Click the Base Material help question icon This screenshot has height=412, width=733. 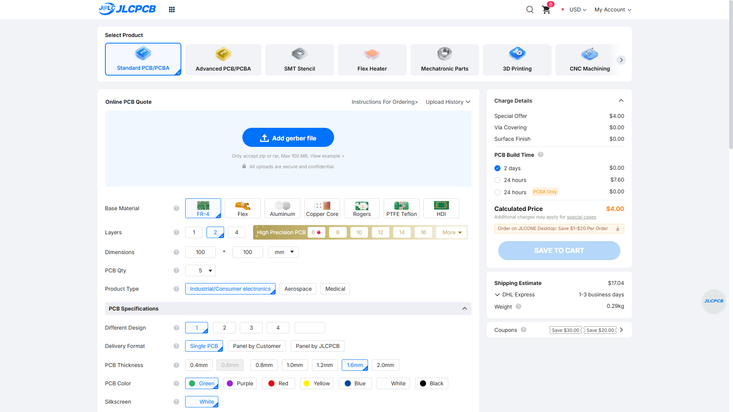176,208
